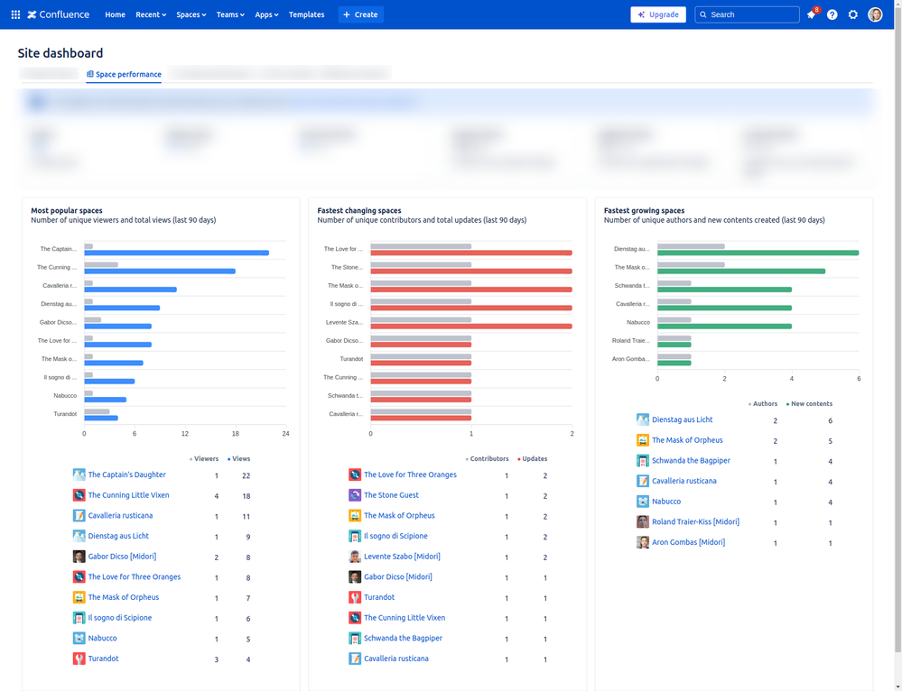Toggle the Updates legend in changing spaces chart

pyautogui.click(x=532, y=458)
